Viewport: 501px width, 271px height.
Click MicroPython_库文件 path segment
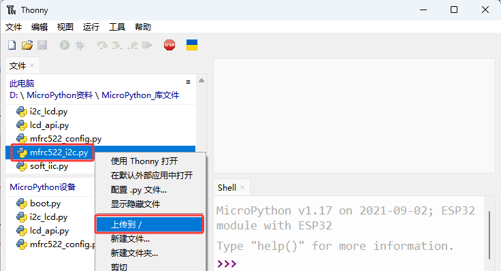click(x=140, y=95)
